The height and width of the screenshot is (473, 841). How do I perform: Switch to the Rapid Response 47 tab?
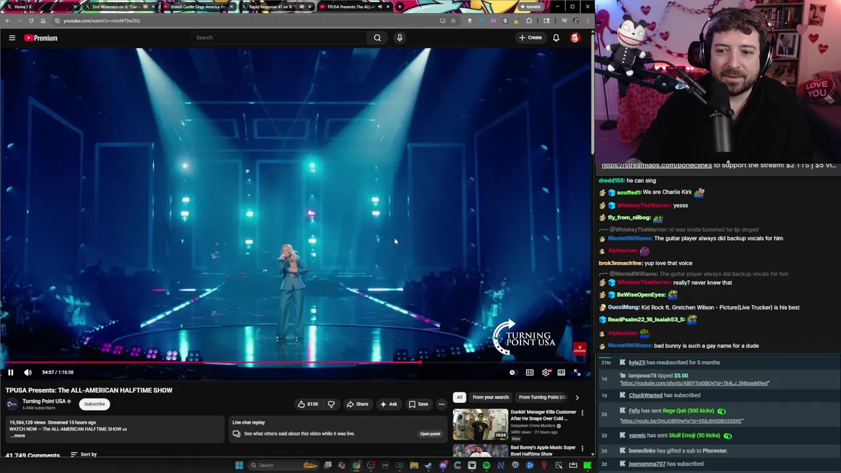coord(276,7)
